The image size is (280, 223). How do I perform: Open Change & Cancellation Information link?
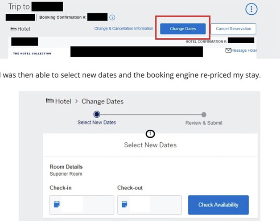(124, 29)
